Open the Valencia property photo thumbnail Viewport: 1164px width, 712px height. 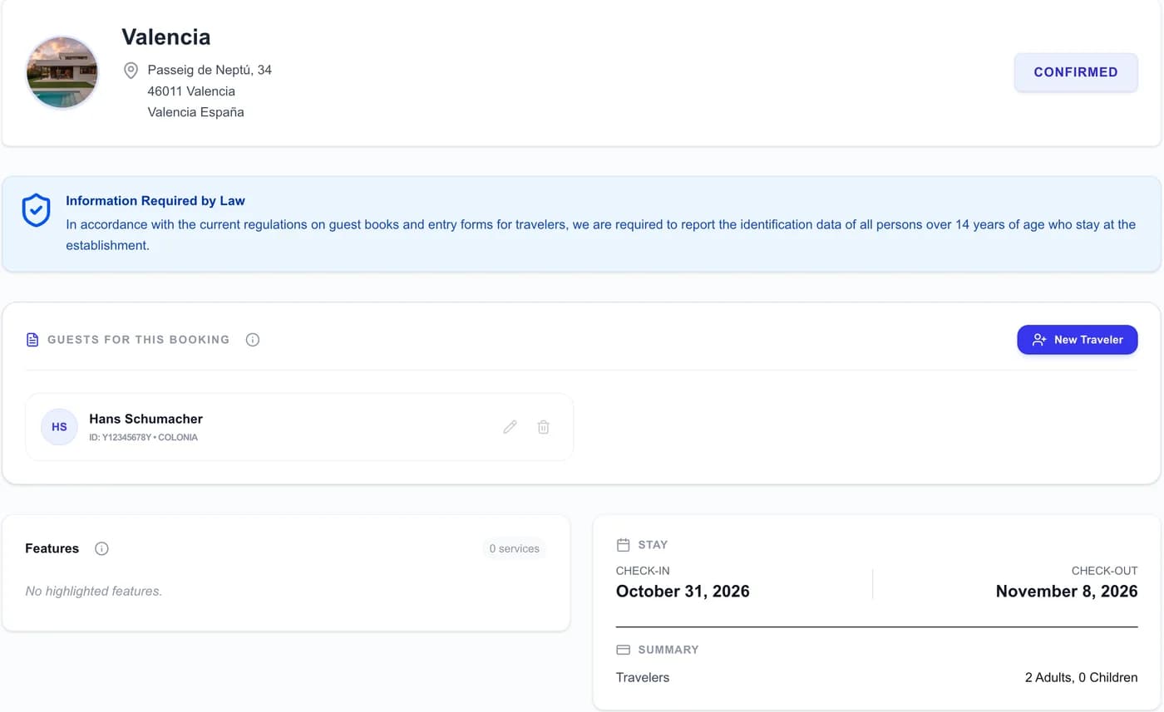[x=62, y=72]
